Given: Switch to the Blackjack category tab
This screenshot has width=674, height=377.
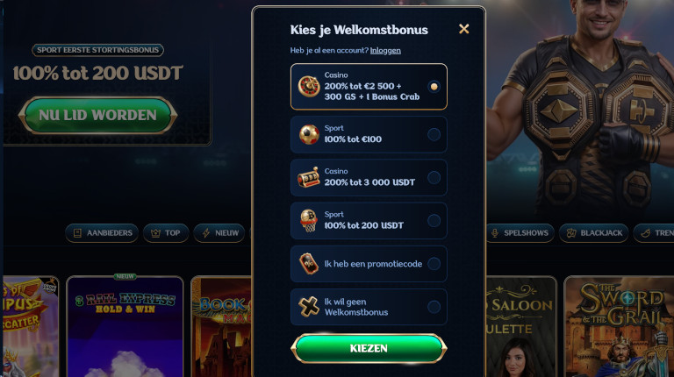Looking at the screenshot, I should click(593, 232).
